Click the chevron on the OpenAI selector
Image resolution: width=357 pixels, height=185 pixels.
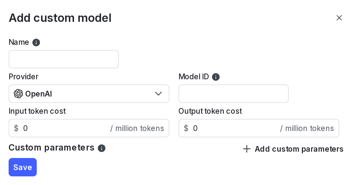[x=158, y=94]
